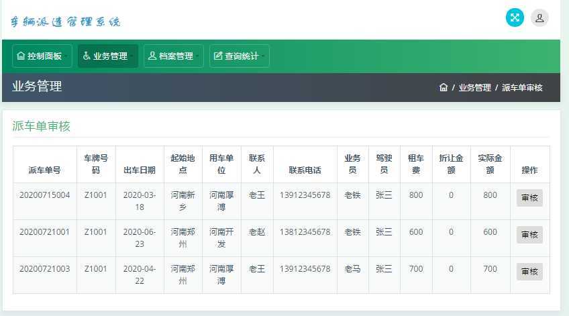Click 审核 button for order 20200715004
This screenshot has height=316, width=569.
click(529, 198)
